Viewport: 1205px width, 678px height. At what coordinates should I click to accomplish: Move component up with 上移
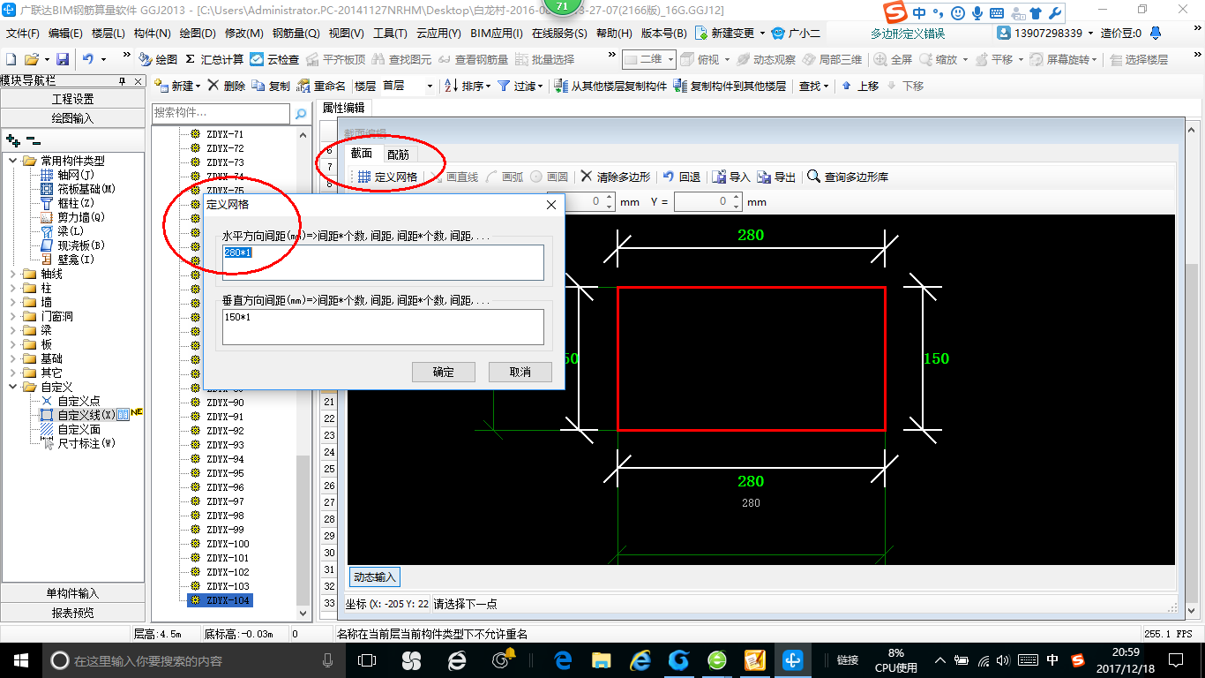(x=860, y=86)
